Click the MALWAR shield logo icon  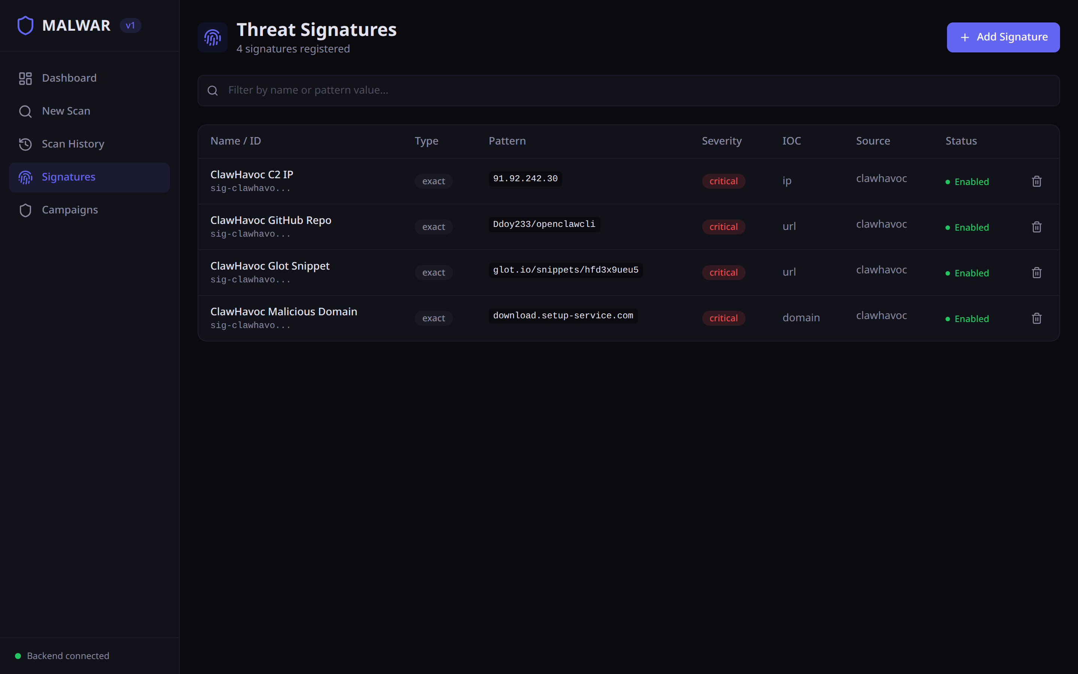[x=25, y=25]
